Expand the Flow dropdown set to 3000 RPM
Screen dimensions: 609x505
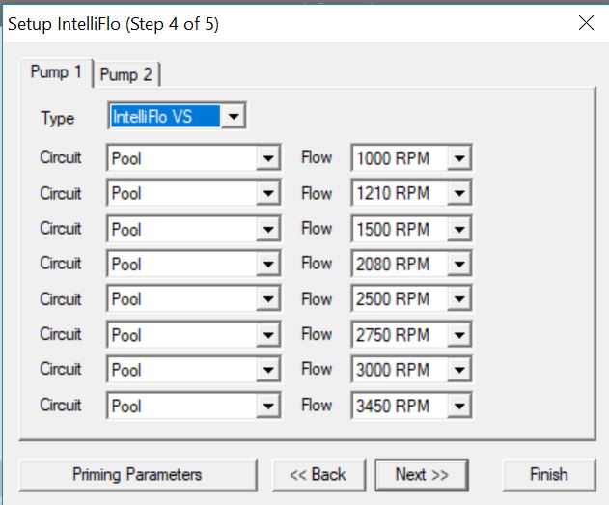click(x=411, y=370)
